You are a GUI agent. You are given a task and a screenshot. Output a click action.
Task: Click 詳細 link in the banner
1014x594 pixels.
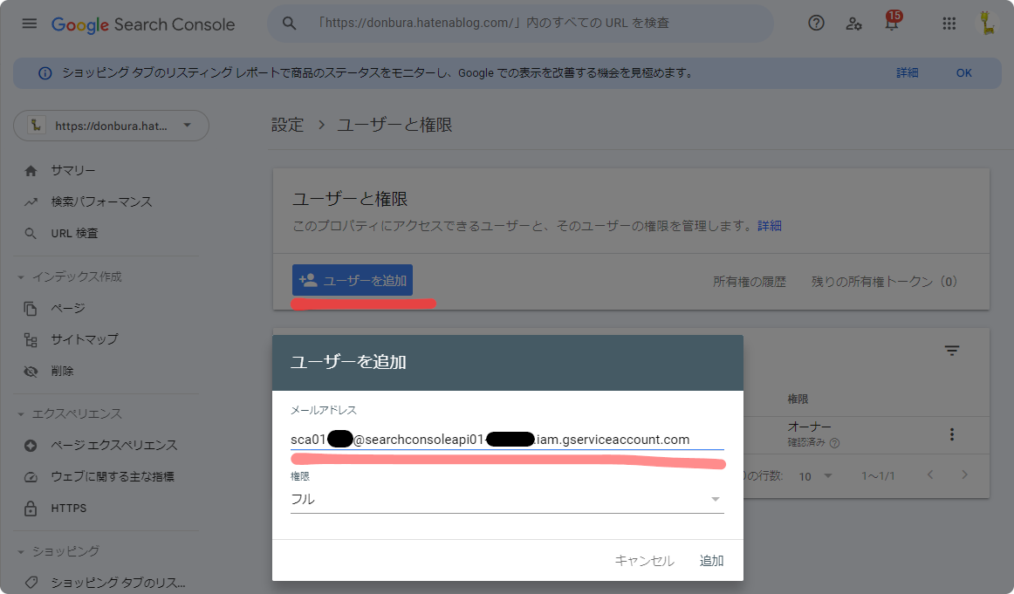[907, 73]
